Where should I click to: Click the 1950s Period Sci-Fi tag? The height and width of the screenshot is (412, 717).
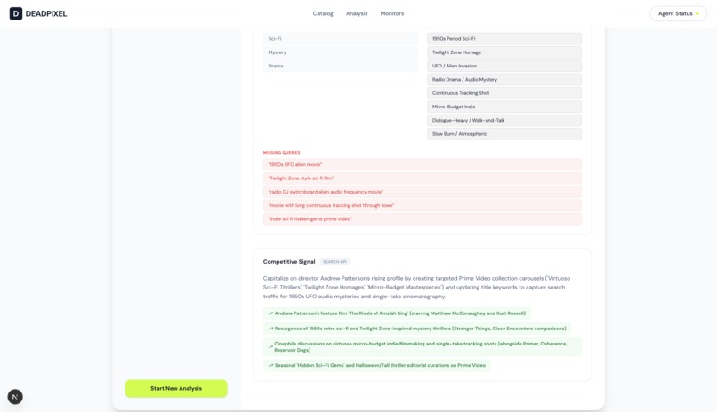[x=504, y=39]
